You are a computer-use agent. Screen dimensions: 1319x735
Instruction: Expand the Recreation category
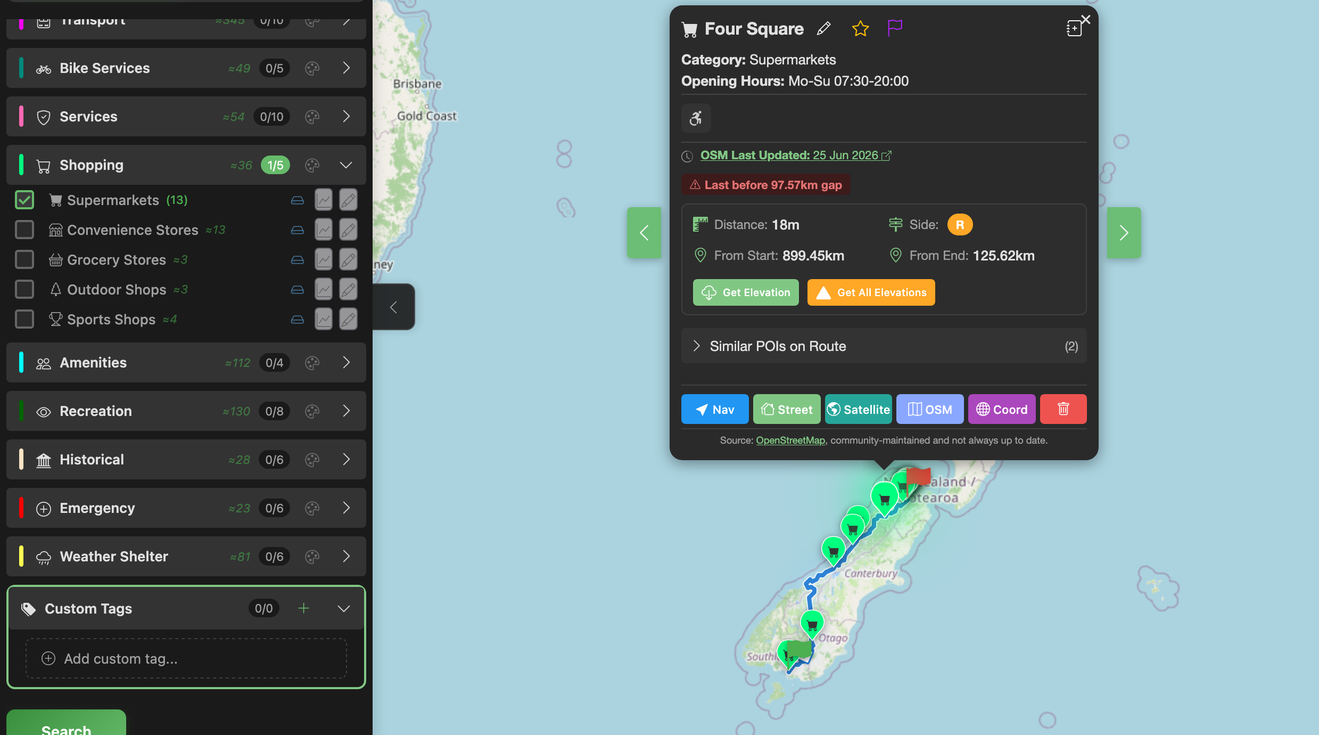(346, 411)
